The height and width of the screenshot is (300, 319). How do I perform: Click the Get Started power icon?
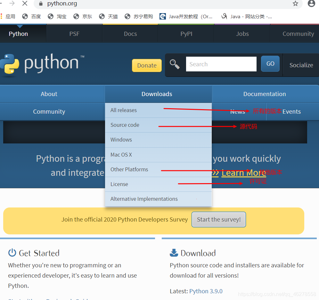(12, 253)
